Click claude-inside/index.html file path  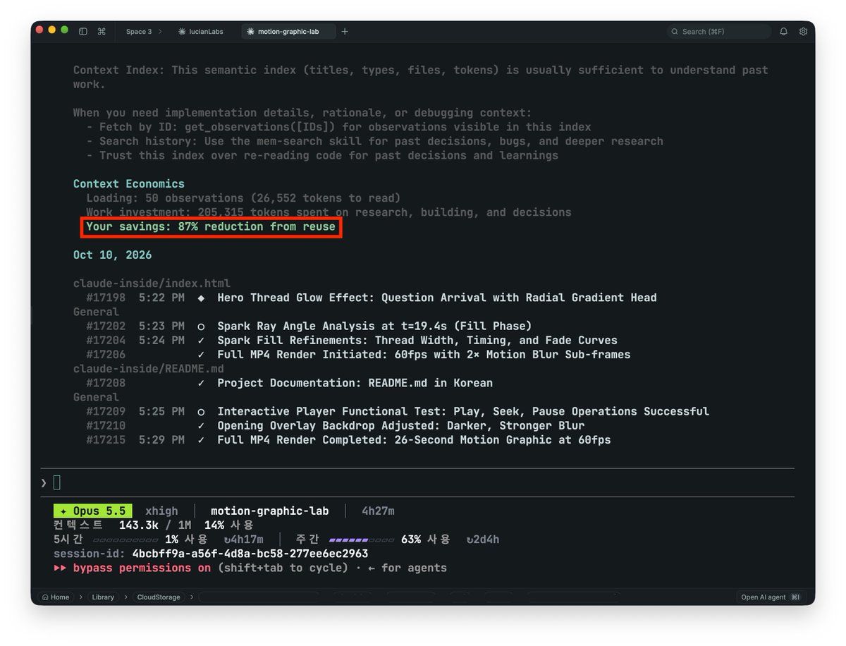152,284
